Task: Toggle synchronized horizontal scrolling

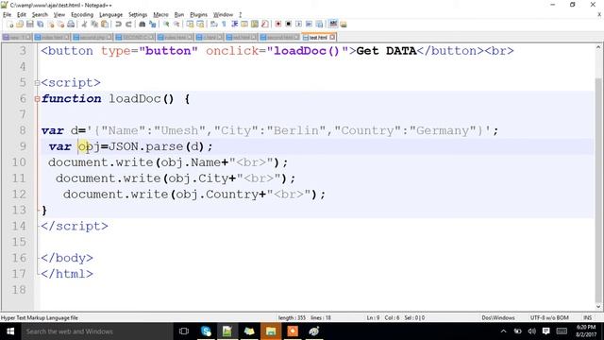Action: tap(200, 24)
